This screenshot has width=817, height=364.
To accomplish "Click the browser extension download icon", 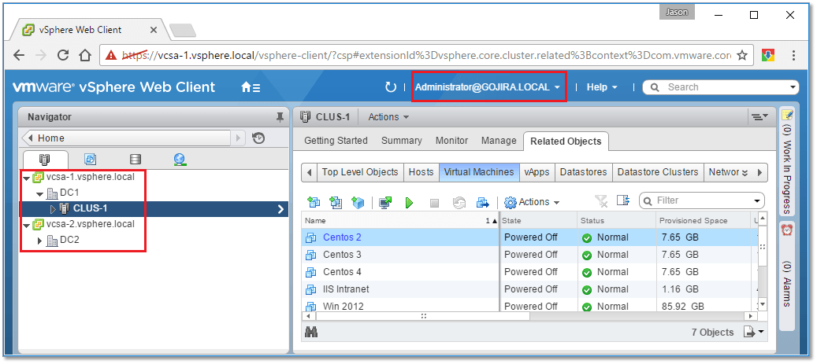I will point(767,55).
